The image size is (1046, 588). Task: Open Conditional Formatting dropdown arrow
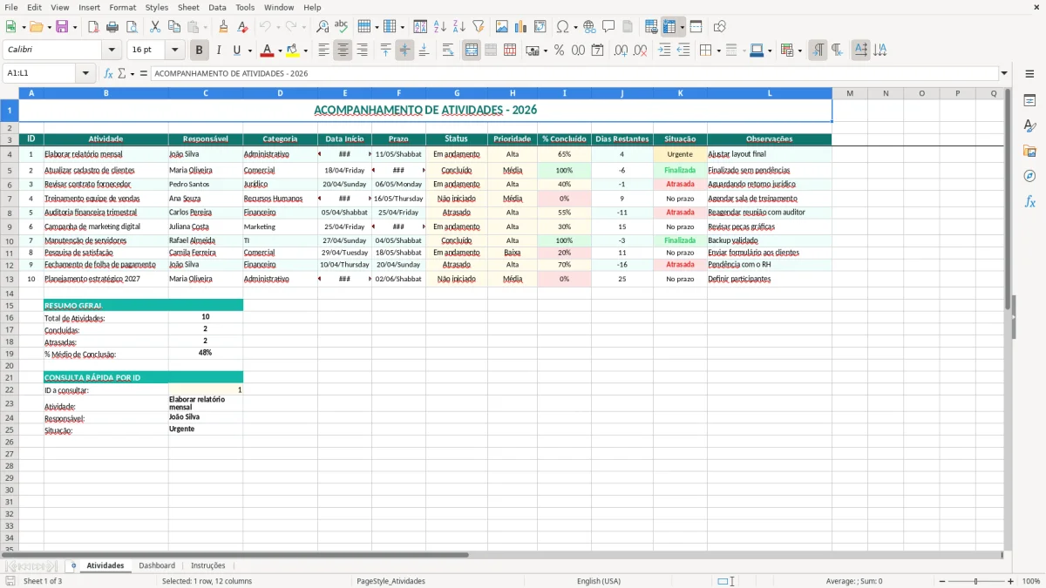coord(799,51)
